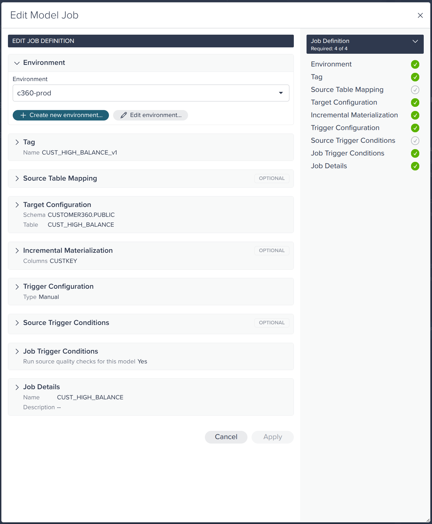This screenshot has height=524, width=432.
Task: Expand the Target Configuration section
Action: coord(17,205)
